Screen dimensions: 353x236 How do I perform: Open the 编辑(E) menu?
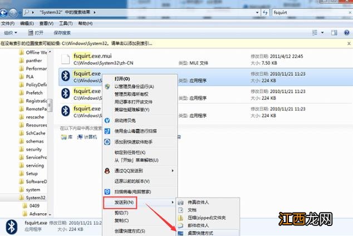tap(27, 23)
